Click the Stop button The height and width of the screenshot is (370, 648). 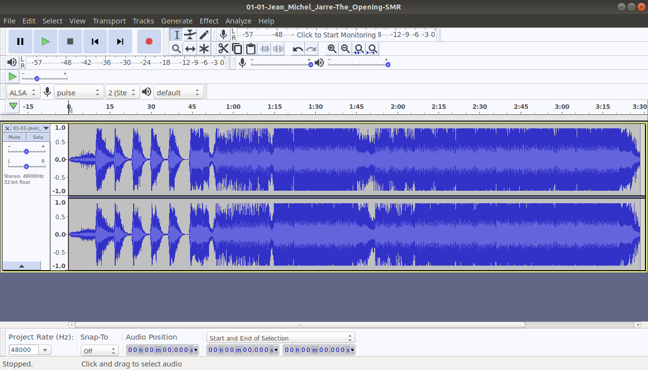[70, 41]
